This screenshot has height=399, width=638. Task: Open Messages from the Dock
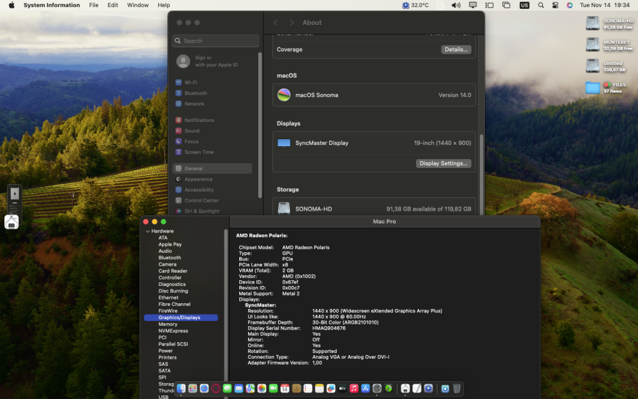click(227, 388)
